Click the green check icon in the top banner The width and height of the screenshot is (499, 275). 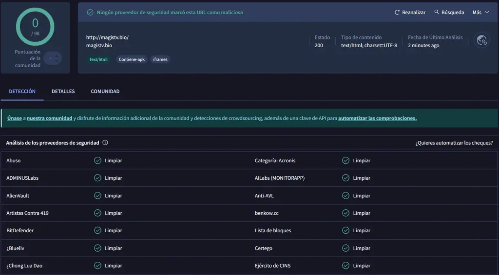click(90, 12)
